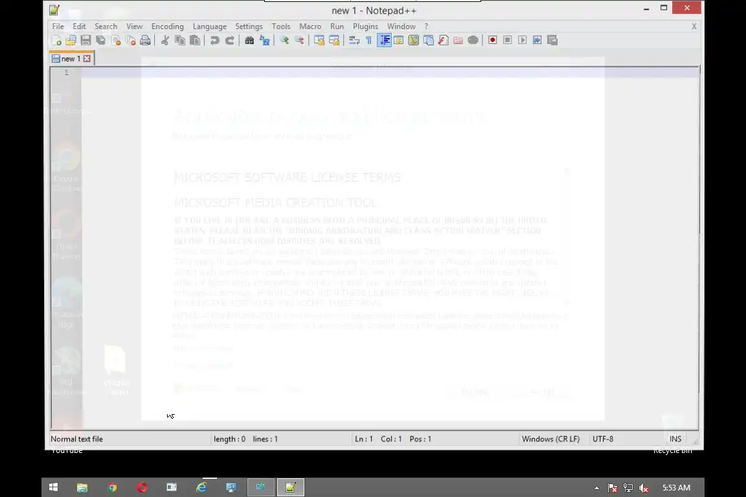Open the View menu
The width and height of the screenshot is (746, 497).
point(134,27)
